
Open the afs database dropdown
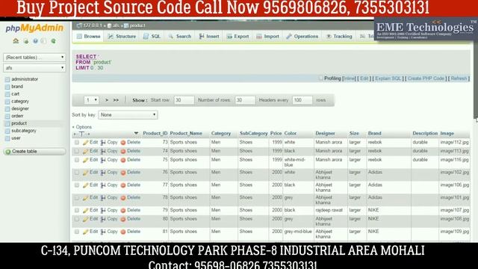(x=34, y=68)
